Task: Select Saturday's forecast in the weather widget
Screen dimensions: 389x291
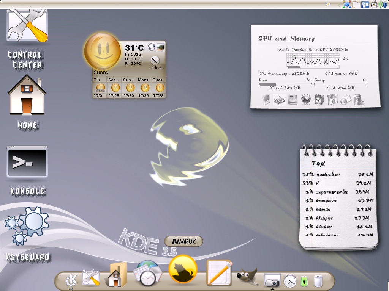Action: (x=115, y=88)
